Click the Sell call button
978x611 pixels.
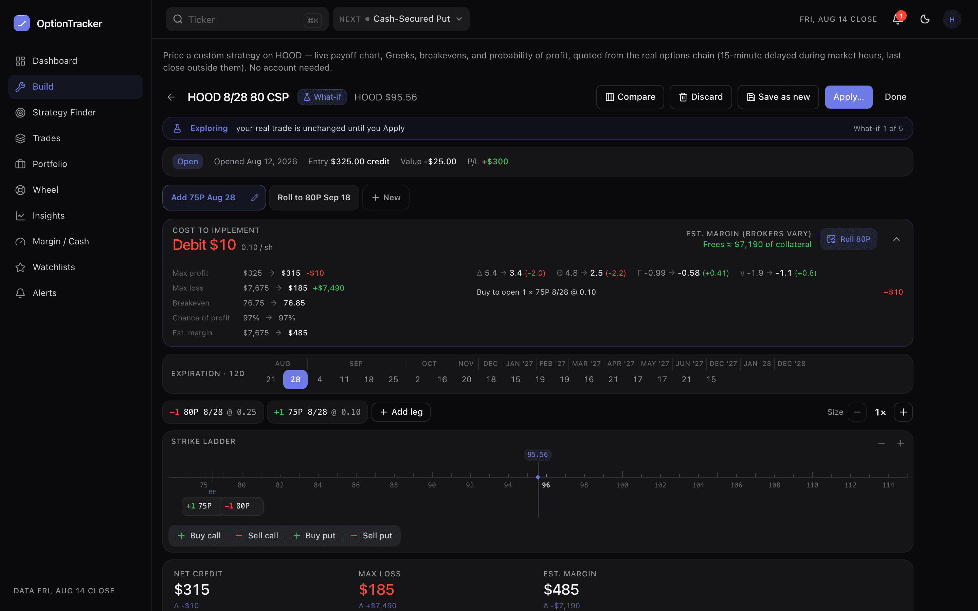[257, 535]
